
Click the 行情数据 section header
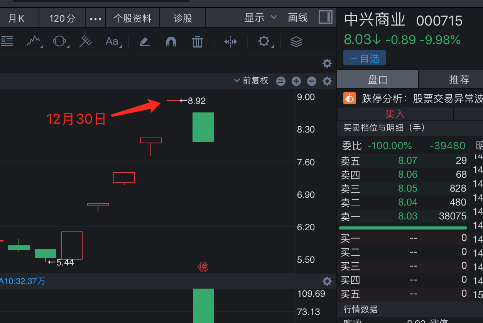pos(360,309)
